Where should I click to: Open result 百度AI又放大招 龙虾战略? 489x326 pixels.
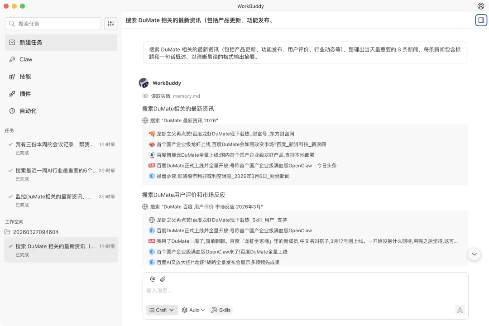click(218, 262)
